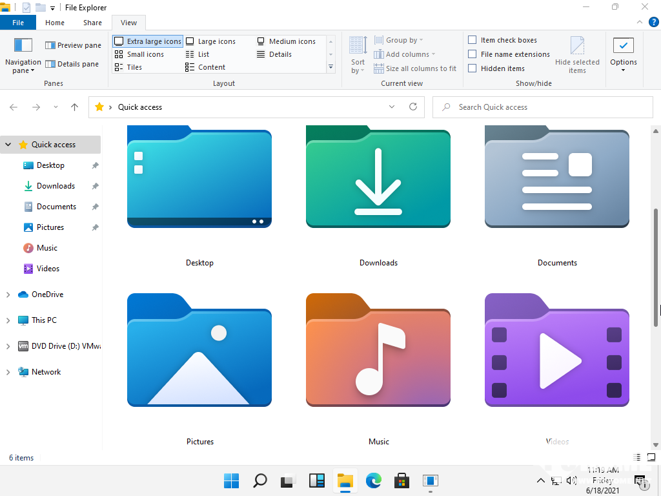
Task: Click the vertical scrollbar thumb
Action: (x=656, y=267)
